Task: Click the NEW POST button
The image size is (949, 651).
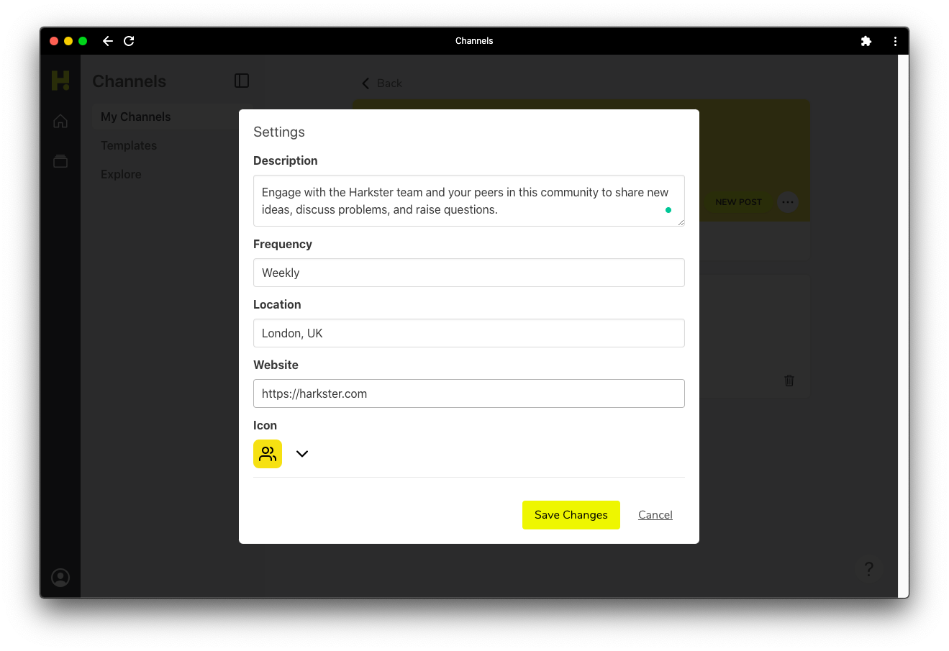Action: point(738,202)
